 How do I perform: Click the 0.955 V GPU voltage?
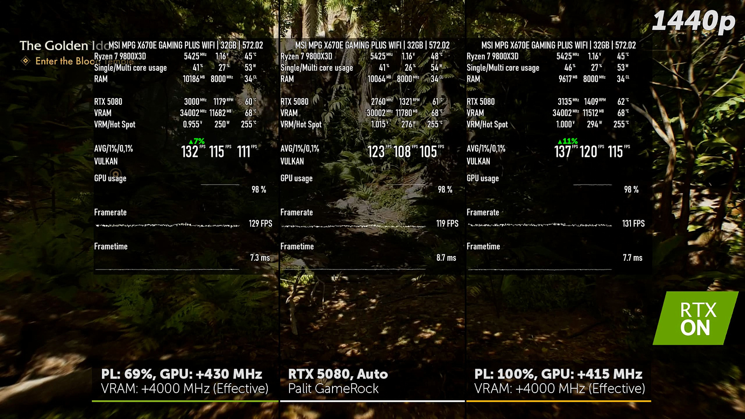tap(192, 124)
